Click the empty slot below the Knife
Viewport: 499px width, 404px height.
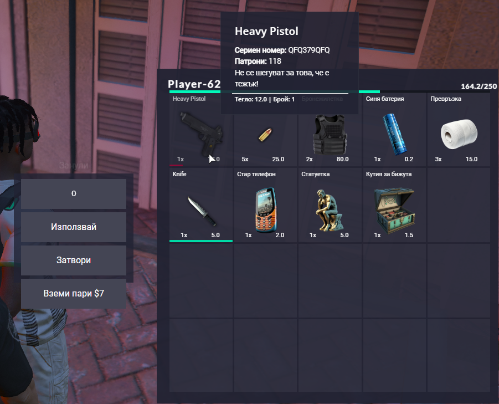point(201,281)
